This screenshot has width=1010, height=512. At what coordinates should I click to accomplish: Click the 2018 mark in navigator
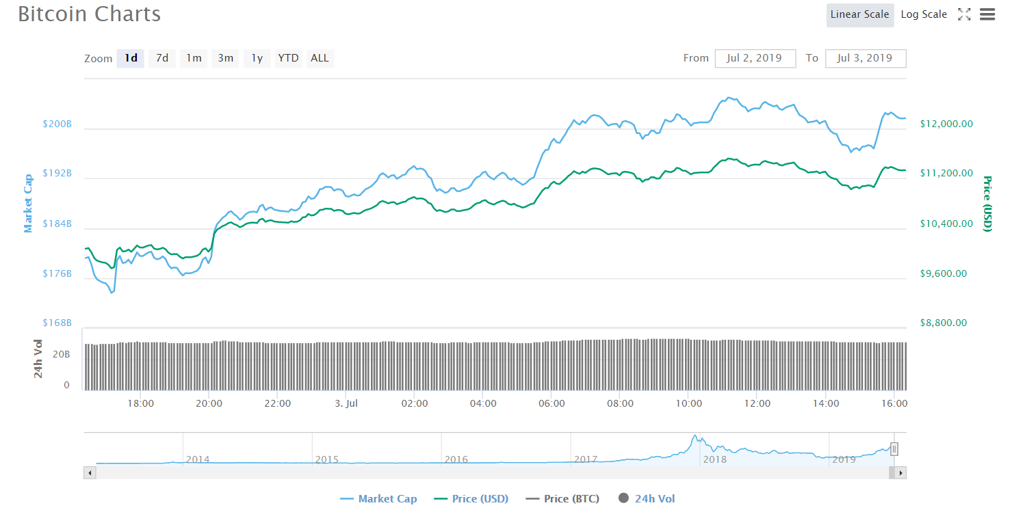715,459
